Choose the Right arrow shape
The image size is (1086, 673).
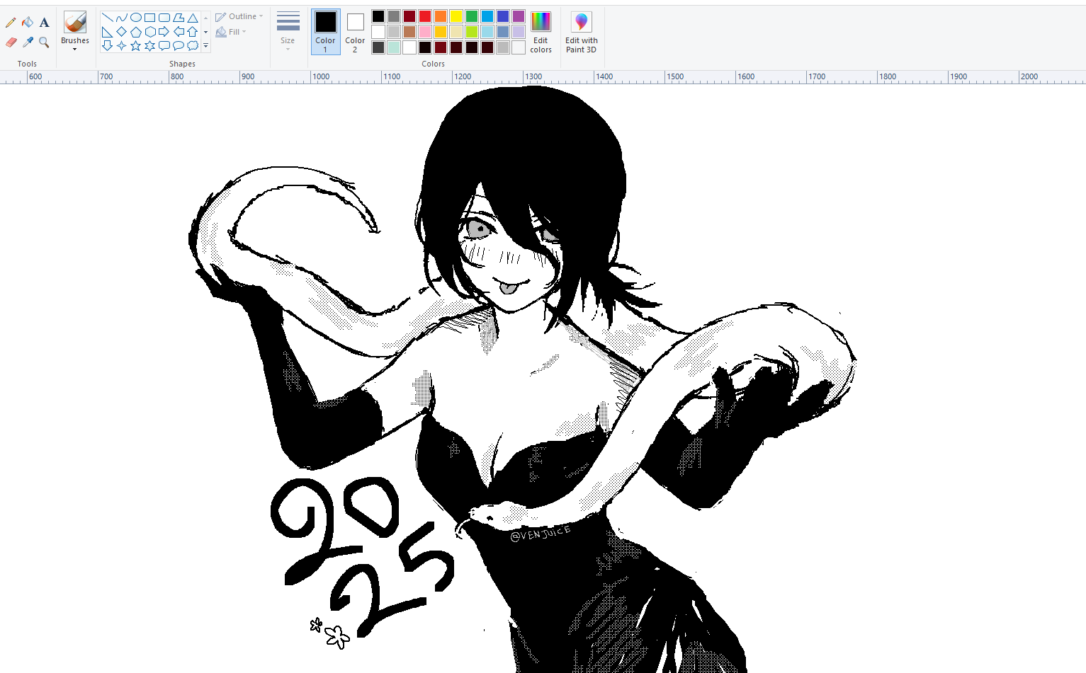(164, 31)
